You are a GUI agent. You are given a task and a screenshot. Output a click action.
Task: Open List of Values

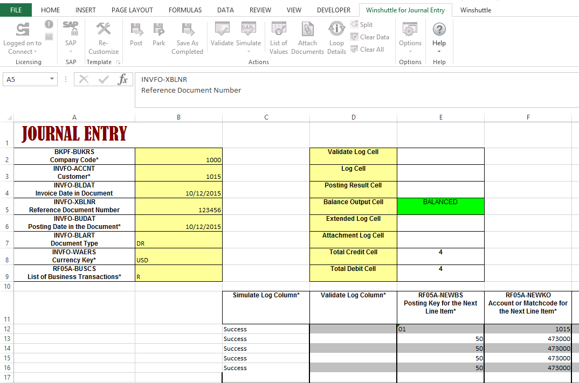(x=278, y=38)
